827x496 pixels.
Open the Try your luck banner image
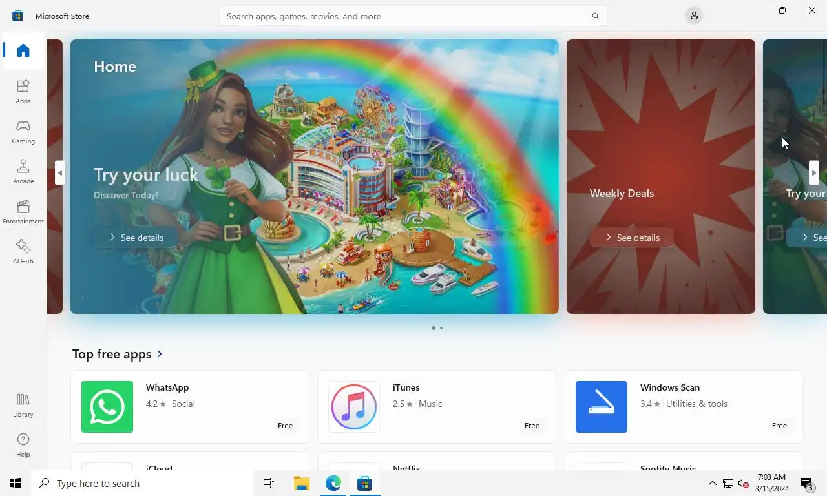pyautogui.click(x=315, y=176)
